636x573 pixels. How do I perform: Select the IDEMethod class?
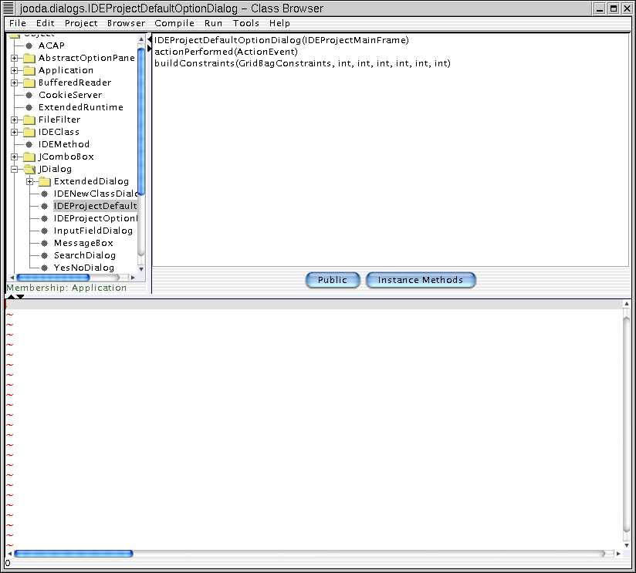(x=64, y=145)
